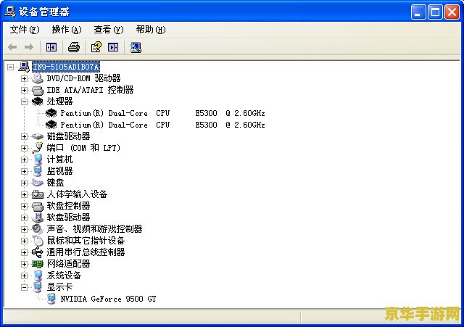
Task: Select NVIDIA GeForce 9500 GT entry
Action: [x=108, y=299]
